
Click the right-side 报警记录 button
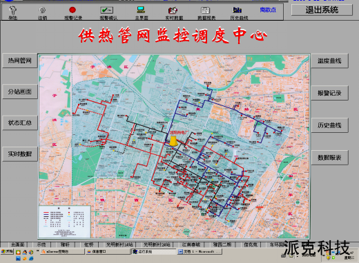330,93
